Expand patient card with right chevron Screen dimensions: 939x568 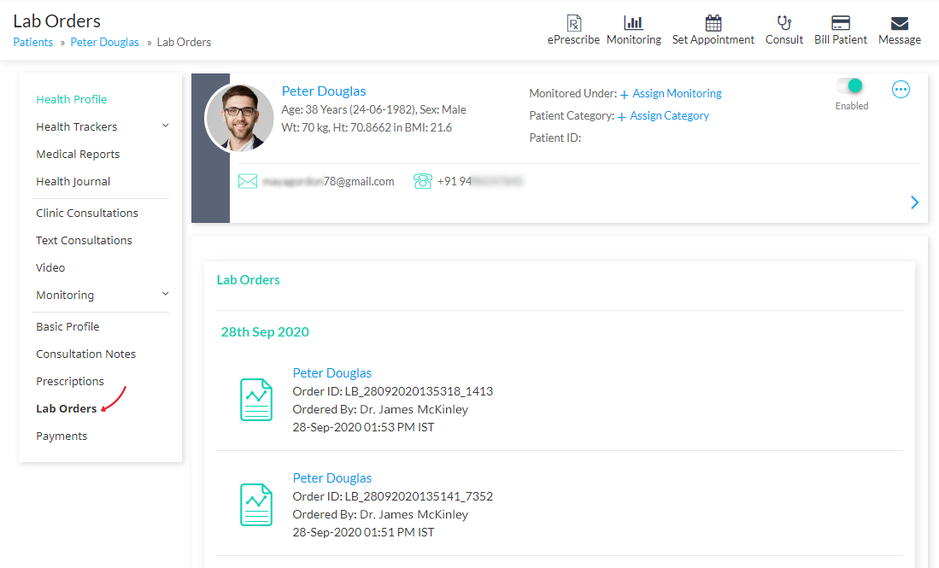(x=914, y=202)
